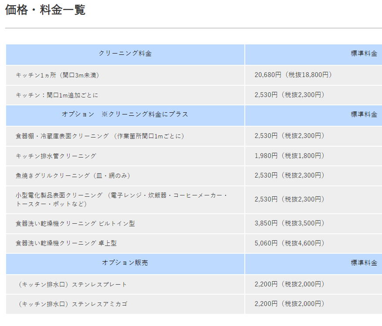382x326 pixels.
Task: Select the ステンレスプレート option row label
Action: [x=71, y=284]
